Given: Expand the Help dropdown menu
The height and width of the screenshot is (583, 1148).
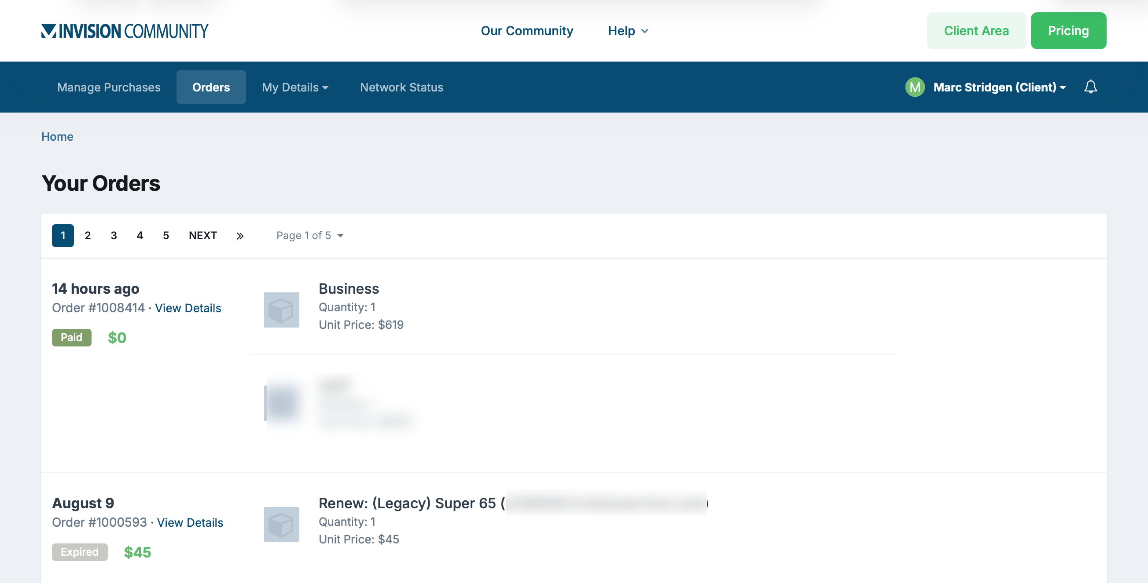Looking at the screenshot, I should (x=628, y=31).
